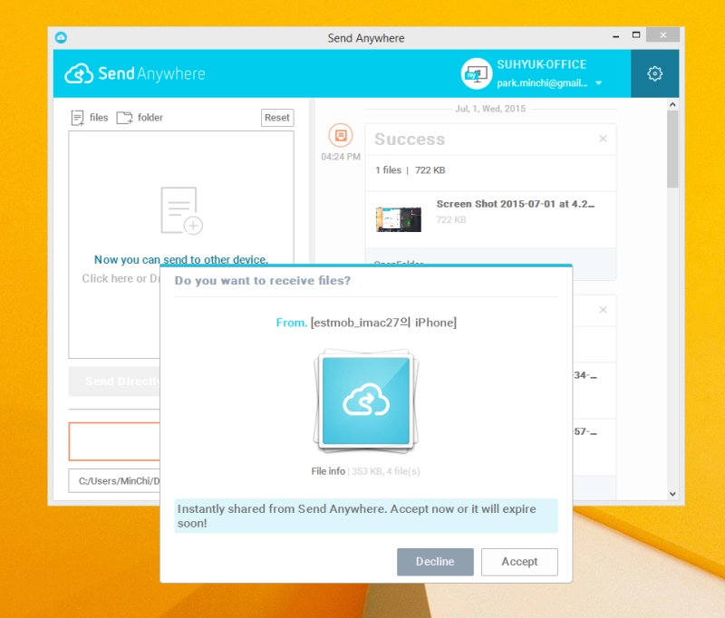Dismiss the Success transfer card
Screen dimensions: 725x618
[x=603, y=139]
